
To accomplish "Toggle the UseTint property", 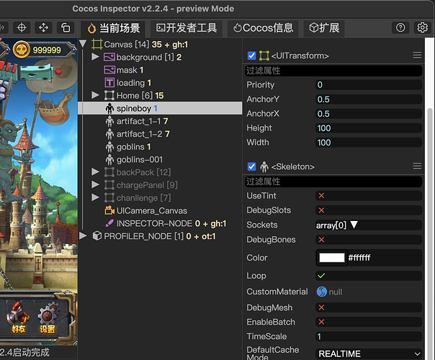I will pos(321,196).
